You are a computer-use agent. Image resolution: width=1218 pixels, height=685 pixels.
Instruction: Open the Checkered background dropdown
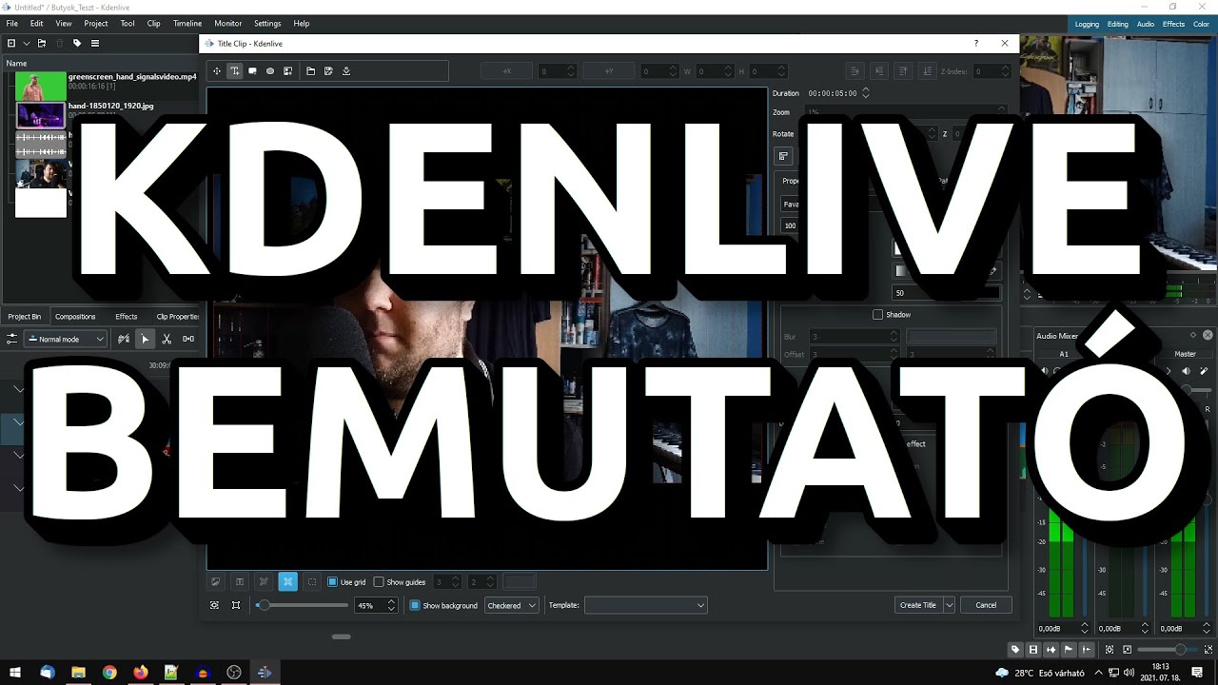coord(512,605)
